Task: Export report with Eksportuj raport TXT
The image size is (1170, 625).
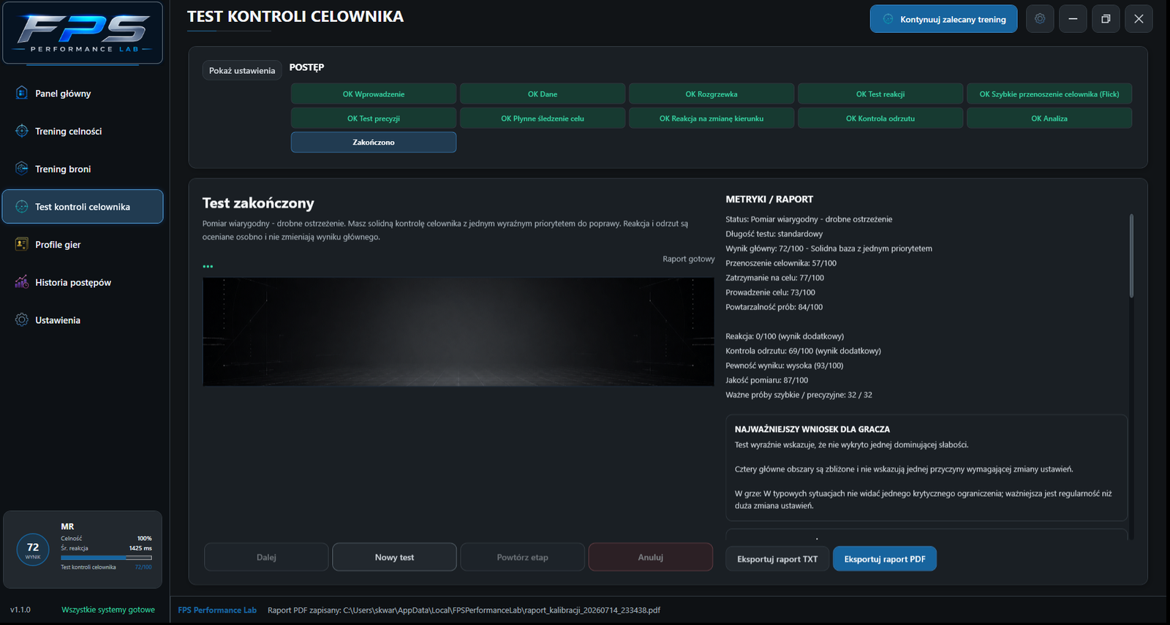Action: click(x=777, y=559)
